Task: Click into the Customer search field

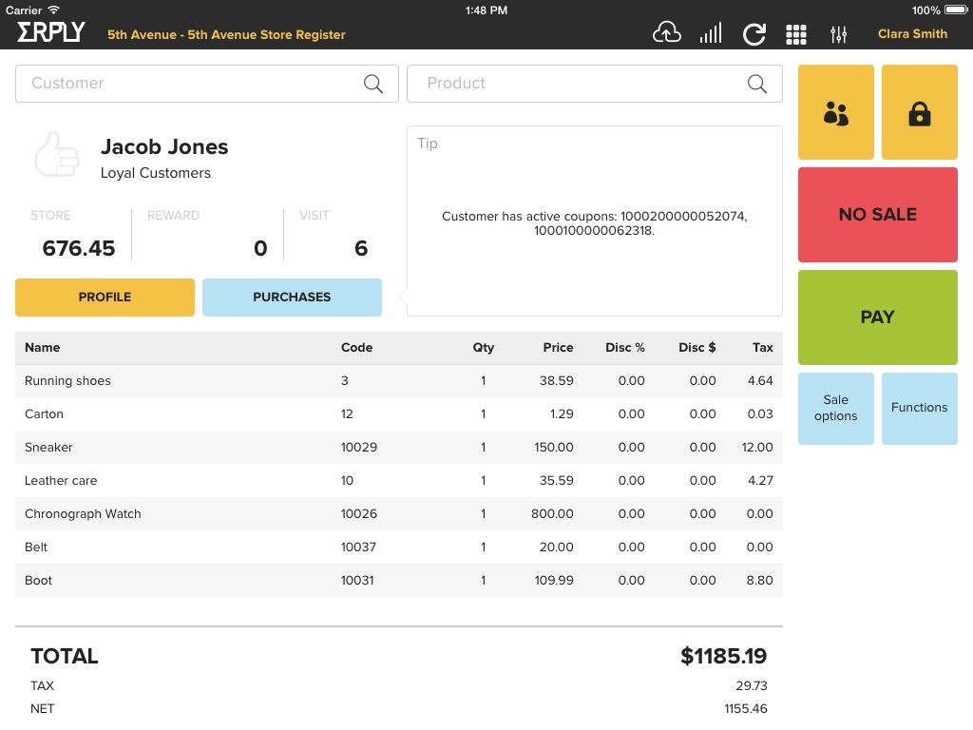Action: 190,84
